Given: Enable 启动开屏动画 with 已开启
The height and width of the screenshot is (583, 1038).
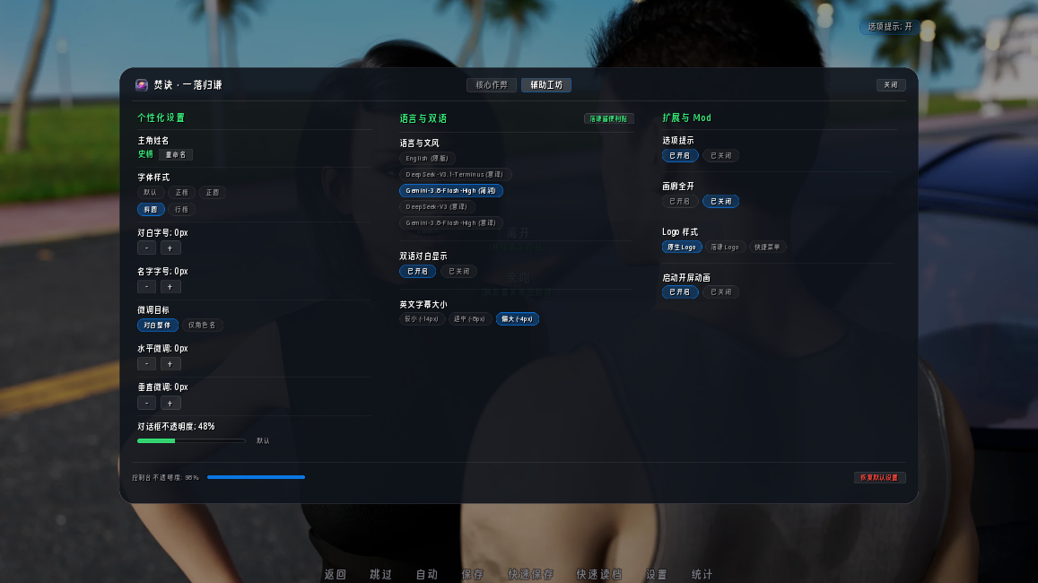Looking at the screenshot, I should coord(680,291).
